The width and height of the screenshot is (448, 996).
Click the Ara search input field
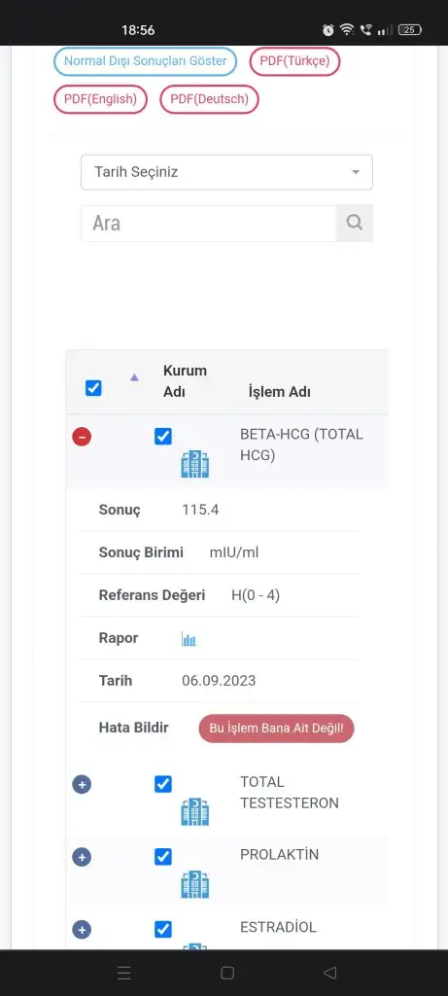[x=208, y=223]
